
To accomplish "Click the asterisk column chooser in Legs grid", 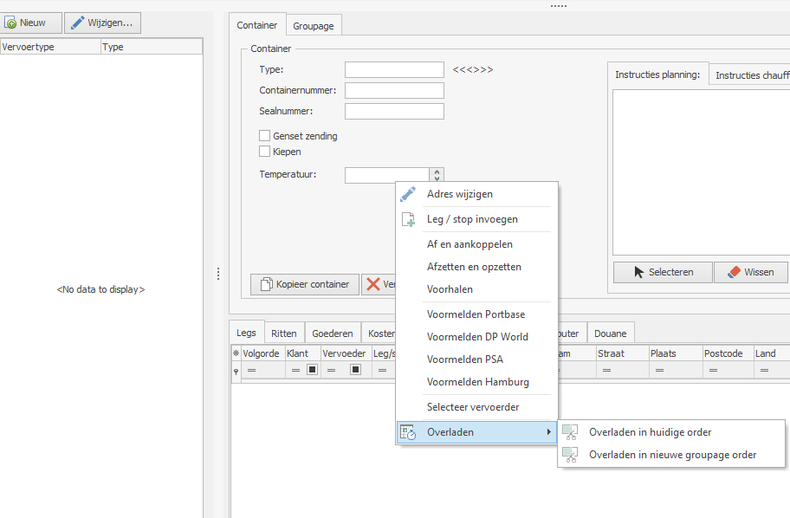I will pyautogui.click(x=236, y=353).
